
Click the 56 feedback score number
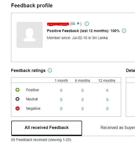(73, 24)
